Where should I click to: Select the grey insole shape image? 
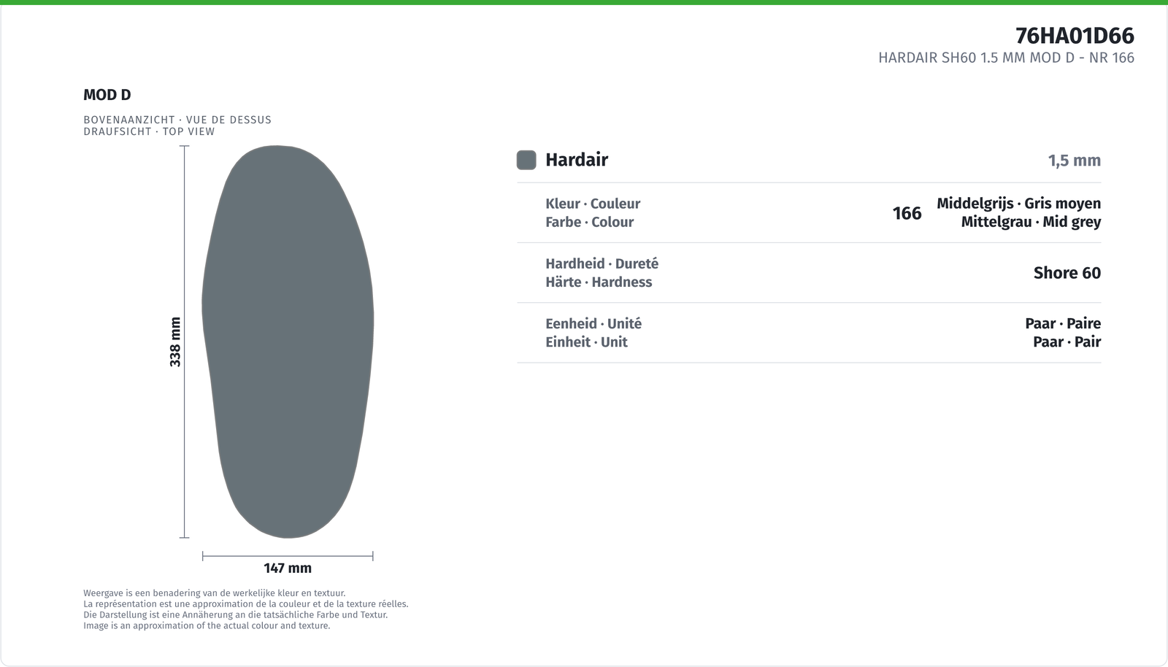click(288, 342)
